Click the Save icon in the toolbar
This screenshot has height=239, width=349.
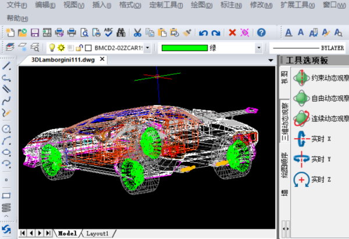tap(35, 32)
